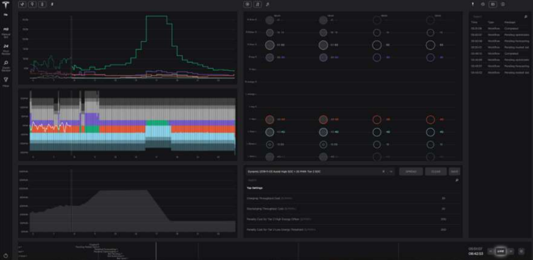Clear the strategy selection with the X

point(383,172)
